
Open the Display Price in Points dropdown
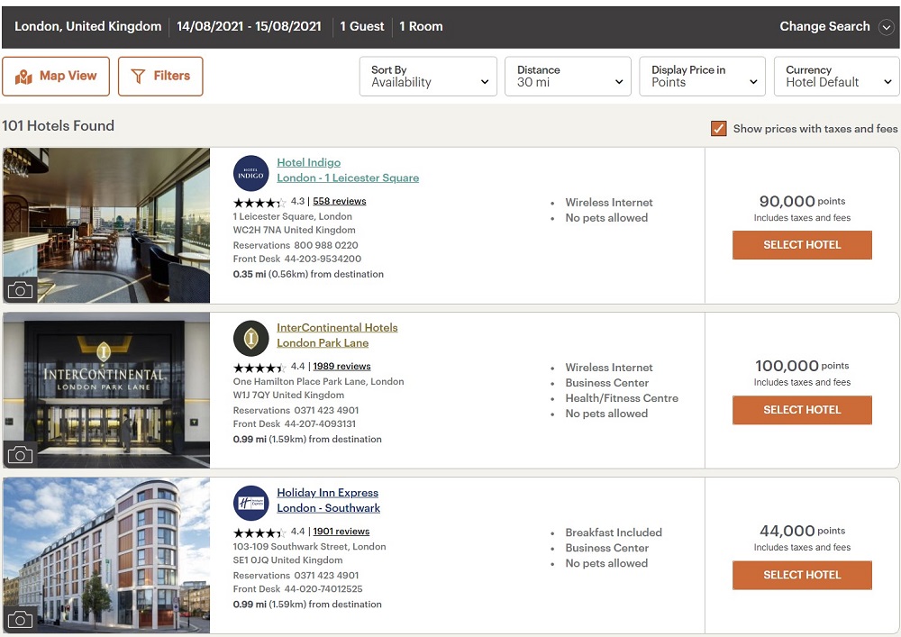point(702,77)
